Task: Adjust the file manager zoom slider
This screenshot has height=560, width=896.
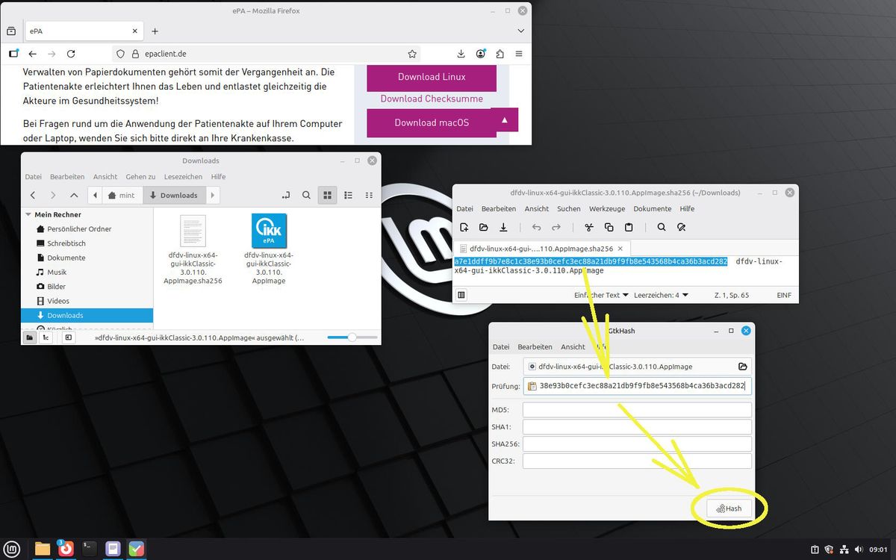Action: (x=352, y=337)
